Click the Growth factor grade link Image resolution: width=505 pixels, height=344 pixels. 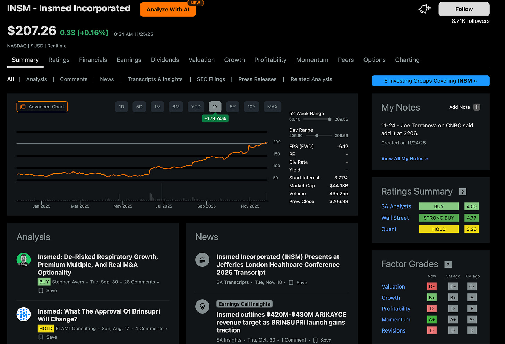click(391, 298)
